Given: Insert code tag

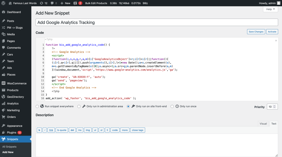Looking at the screenshot, I should click(x=115, y=130).
